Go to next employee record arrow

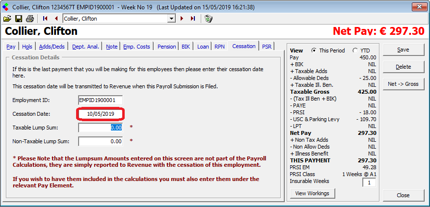182,19
